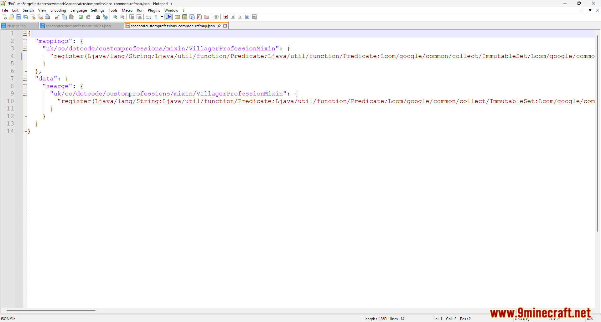Collapse the "searge" fold on line 8
601x322 pixels.
pos(25,86)
